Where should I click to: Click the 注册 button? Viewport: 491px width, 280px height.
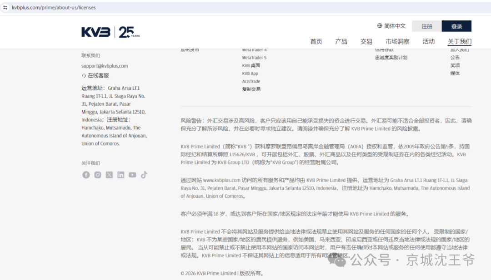tap(427, 26)
